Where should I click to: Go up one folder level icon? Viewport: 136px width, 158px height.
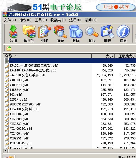coord(9,48)
